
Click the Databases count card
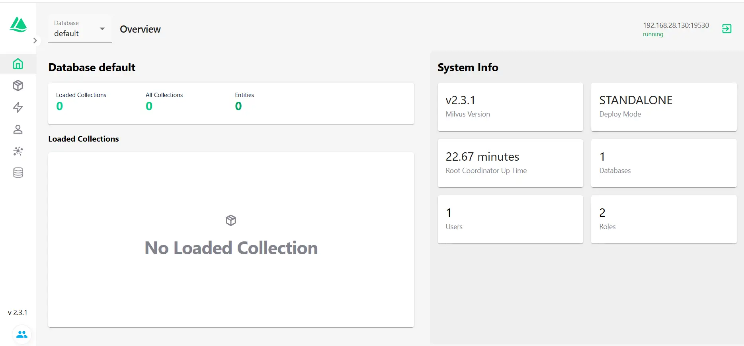point(664,163)
